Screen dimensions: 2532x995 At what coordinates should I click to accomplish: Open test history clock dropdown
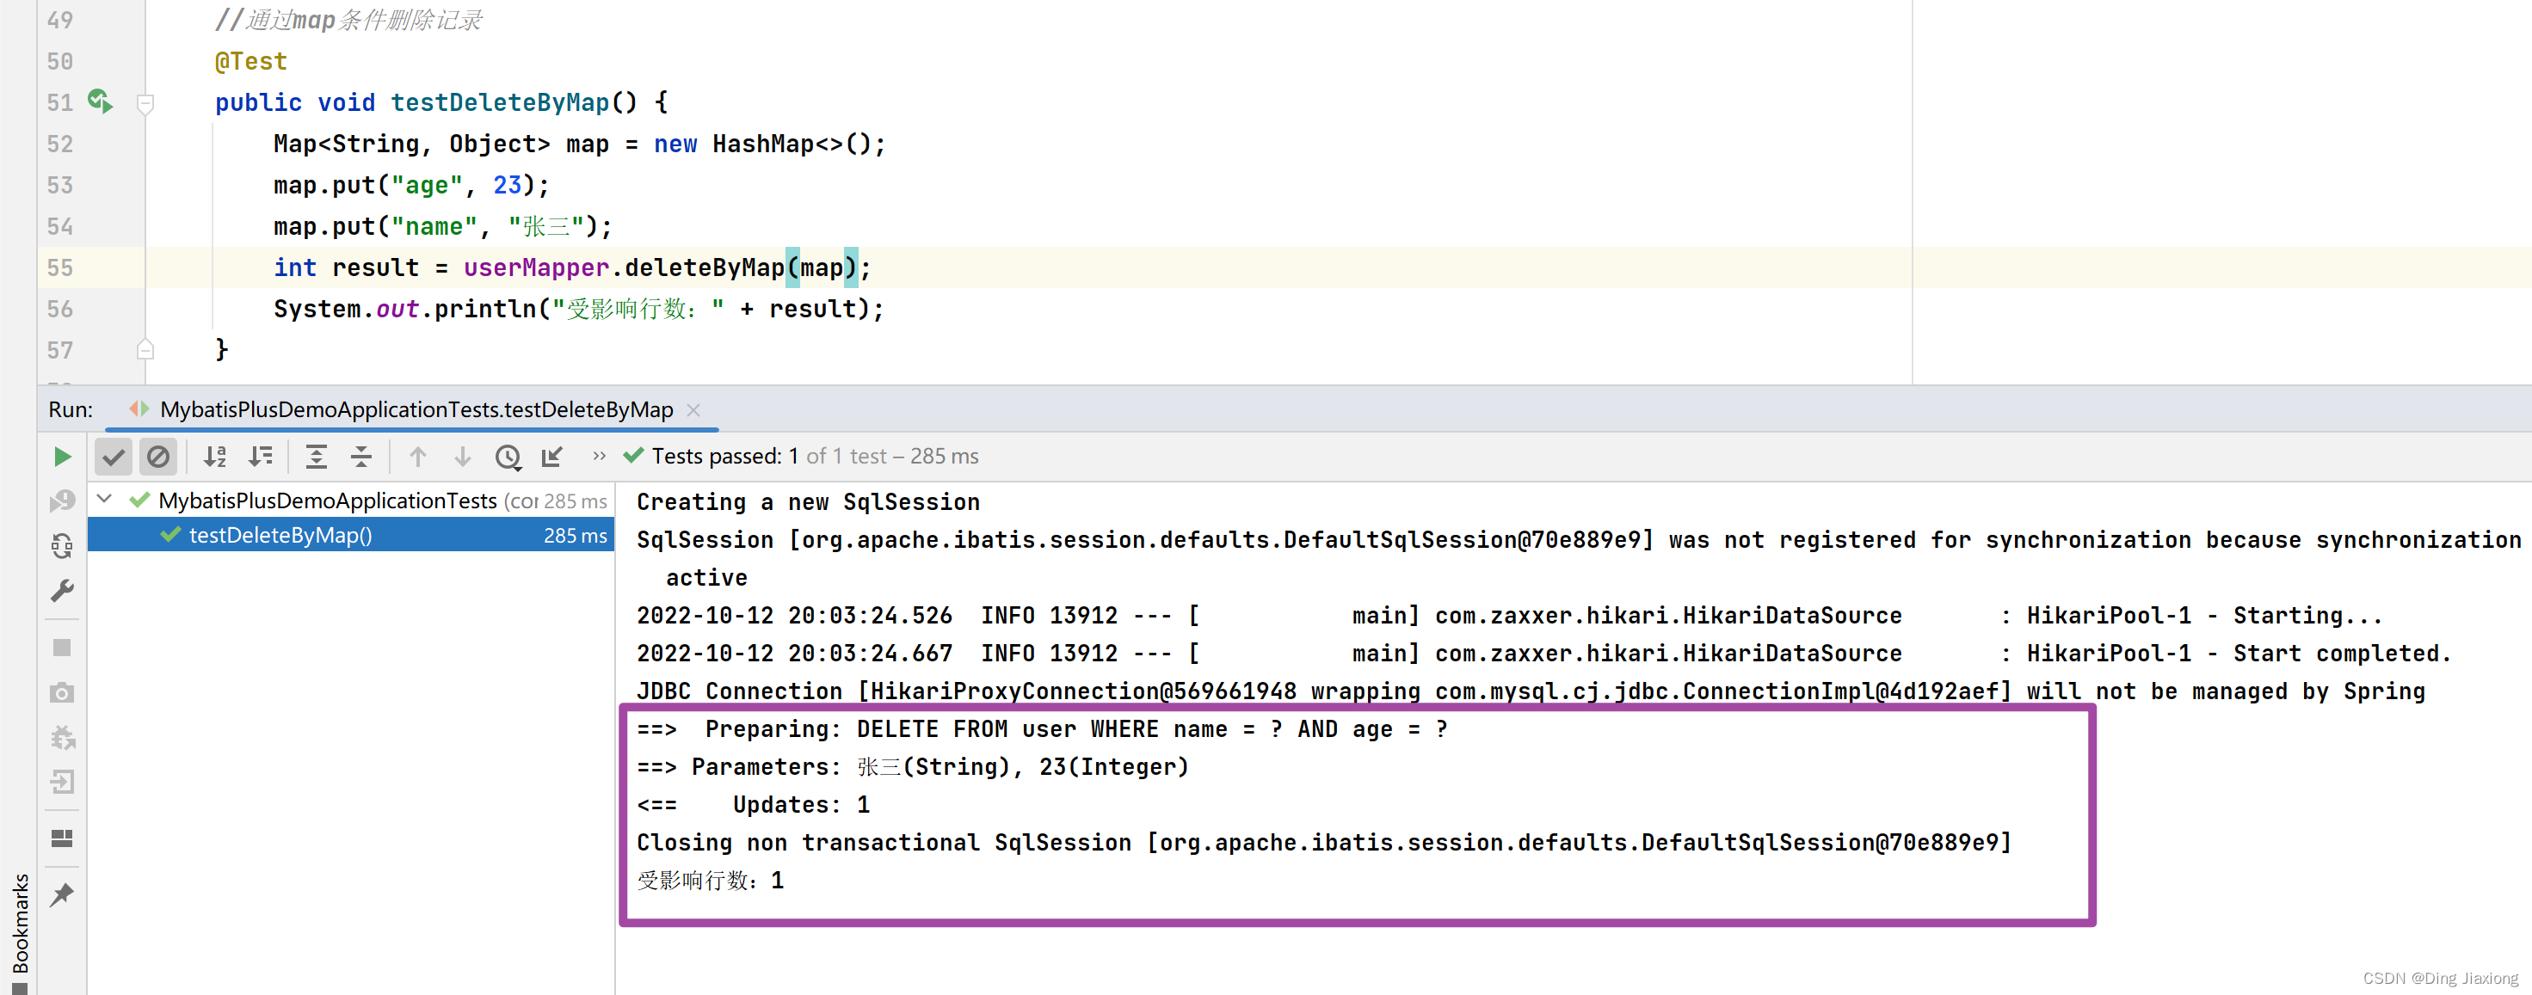click(508, 457)
